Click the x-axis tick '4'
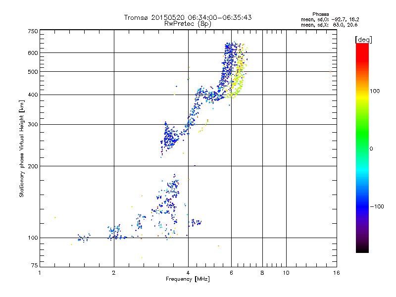Viewport: 396px width, 297px height. point(188,273)
